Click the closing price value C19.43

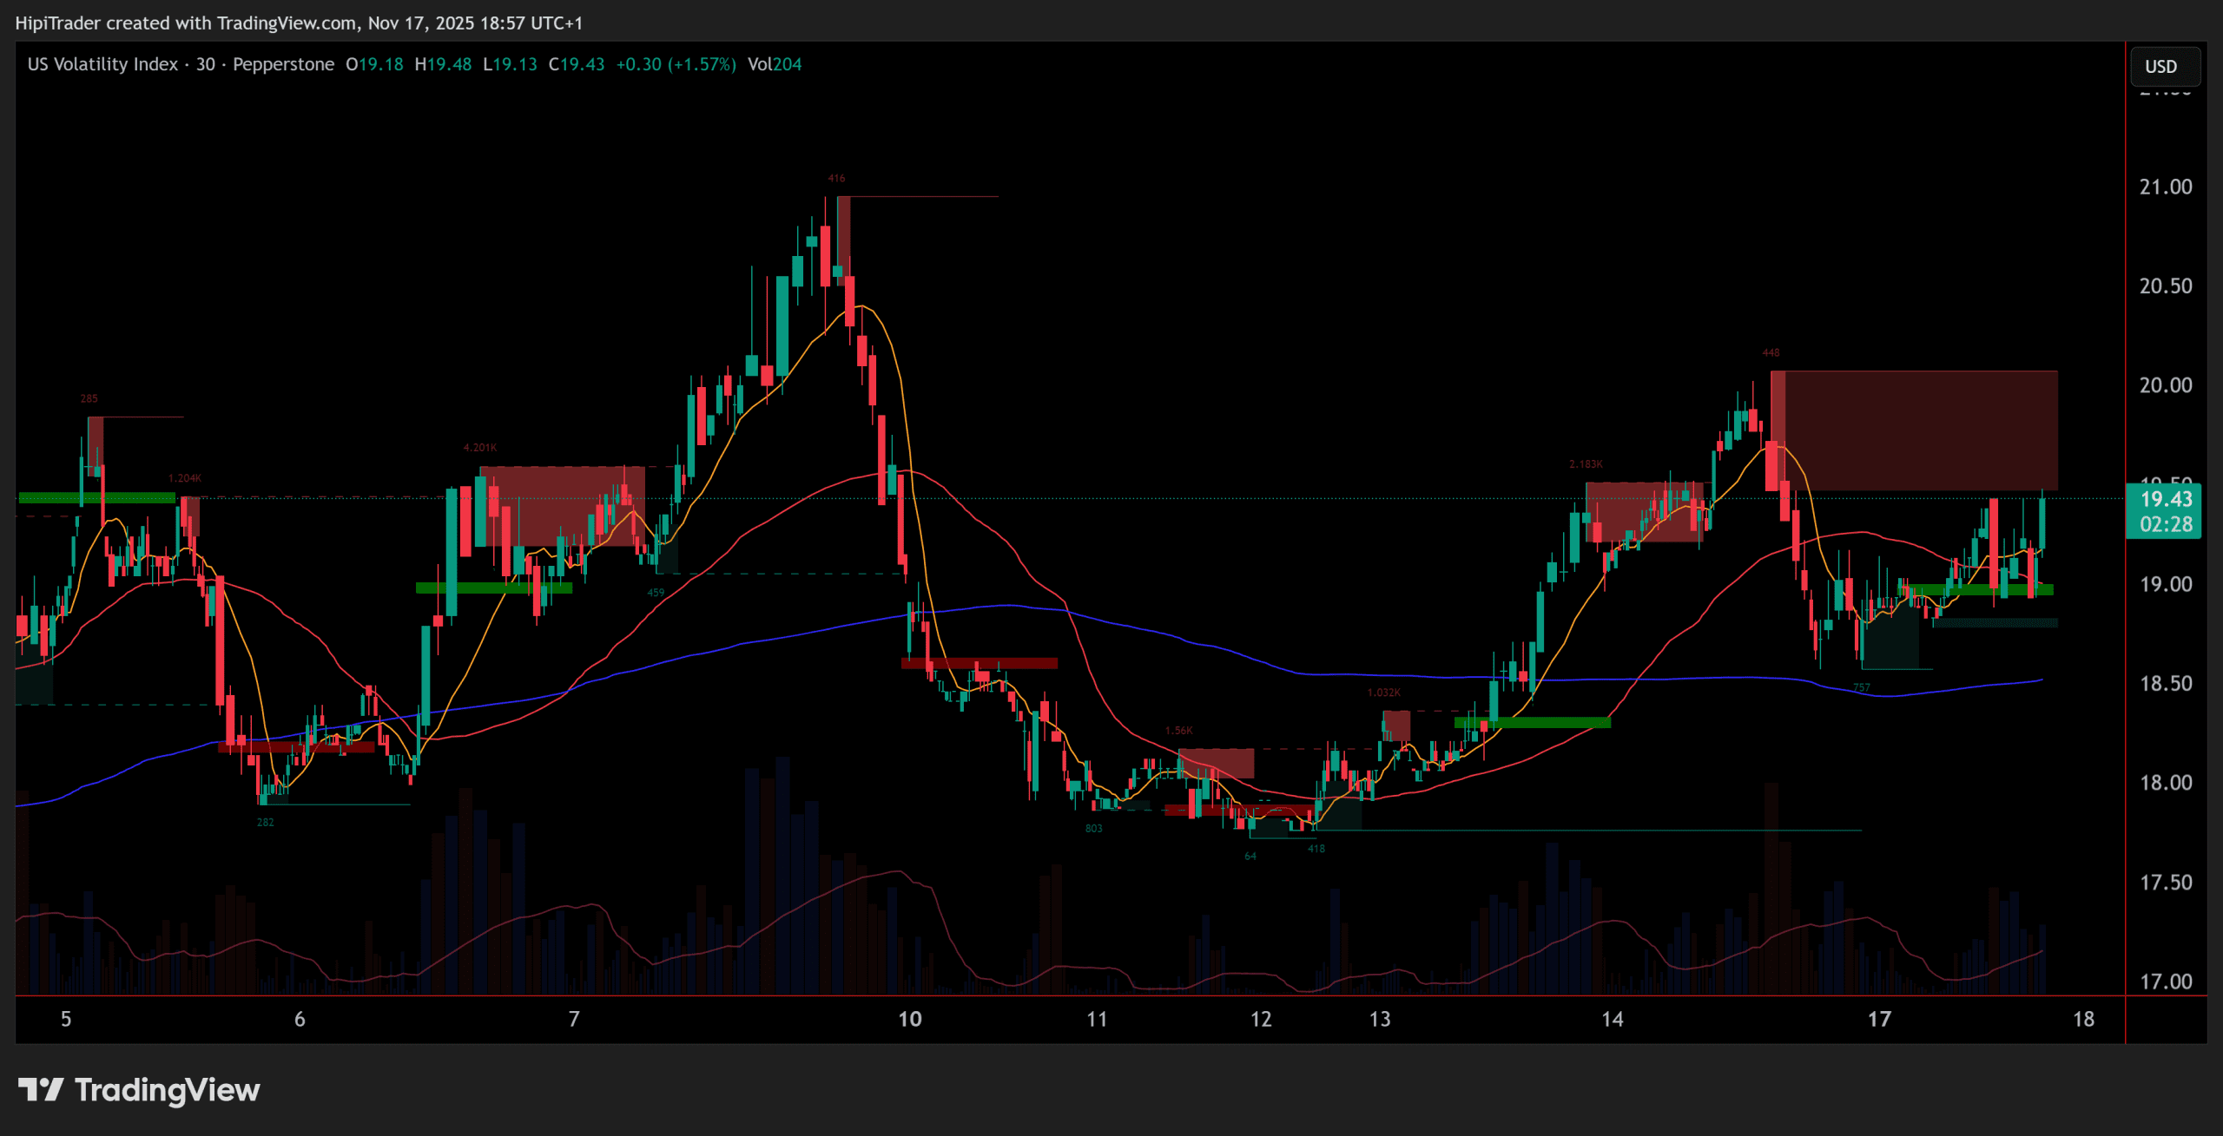(x=577, y=64)
